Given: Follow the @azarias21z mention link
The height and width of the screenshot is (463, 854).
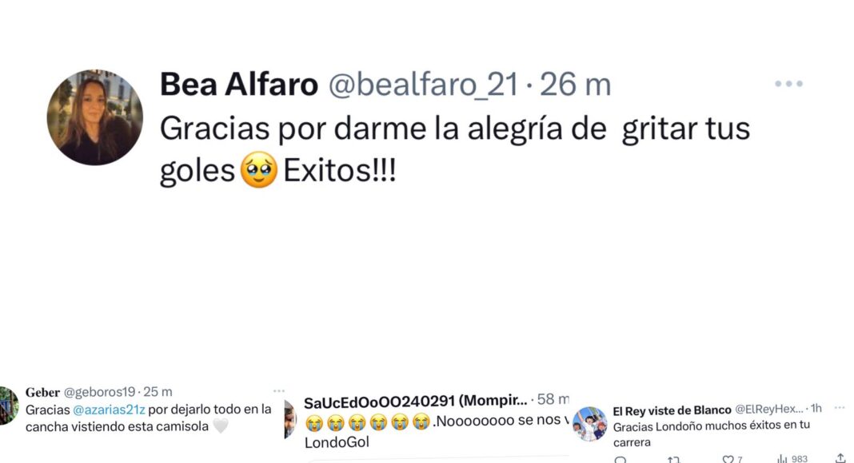Looking at the screenshot, I should 109,410.
